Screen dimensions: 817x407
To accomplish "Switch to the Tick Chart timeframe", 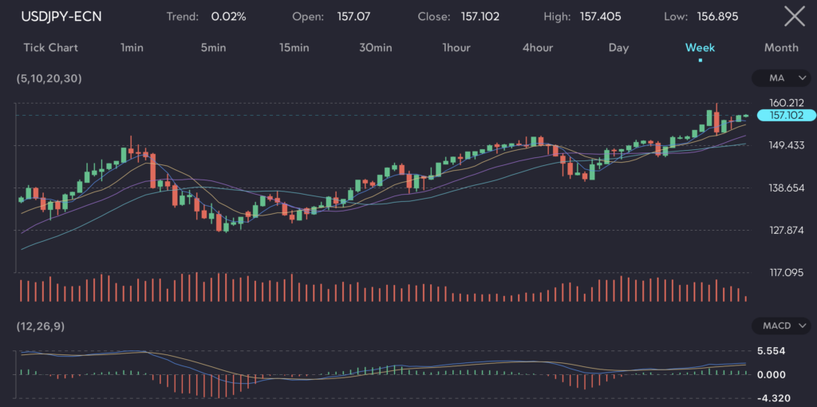I will click(51, 48).
